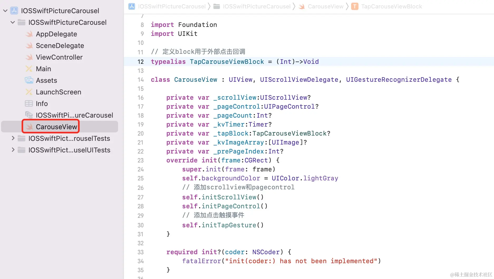Open the CarouseView breadcrumb segment

[x=326, y=6]
